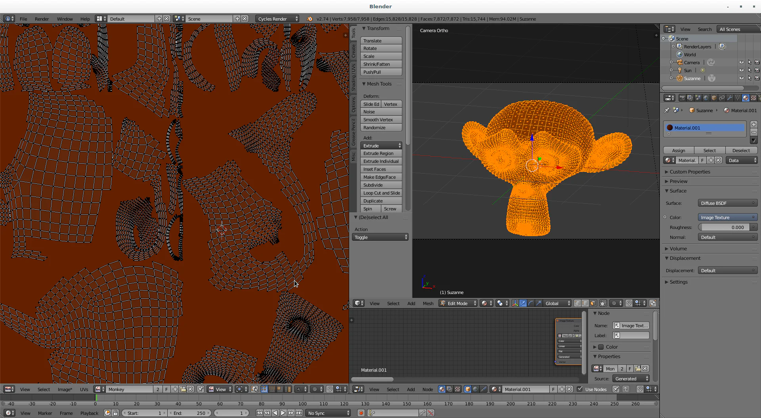Jump to timeline start frame

(x=259, y=413)
